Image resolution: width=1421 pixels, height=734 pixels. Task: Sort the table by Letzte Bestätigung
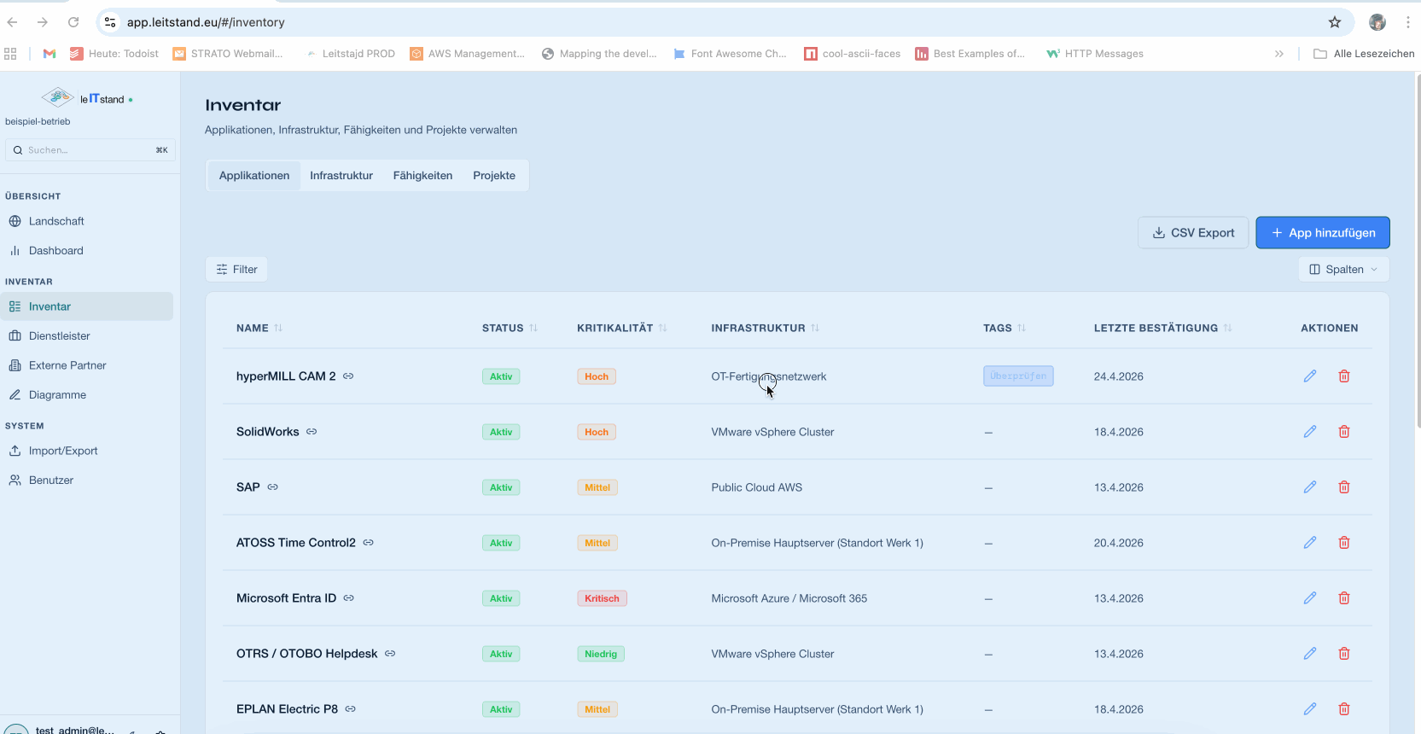(1163, 328)
